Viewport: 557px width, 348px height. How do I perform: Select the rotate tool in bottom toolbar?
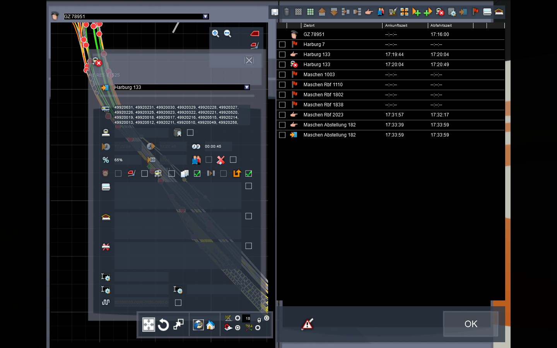(163, 324)
